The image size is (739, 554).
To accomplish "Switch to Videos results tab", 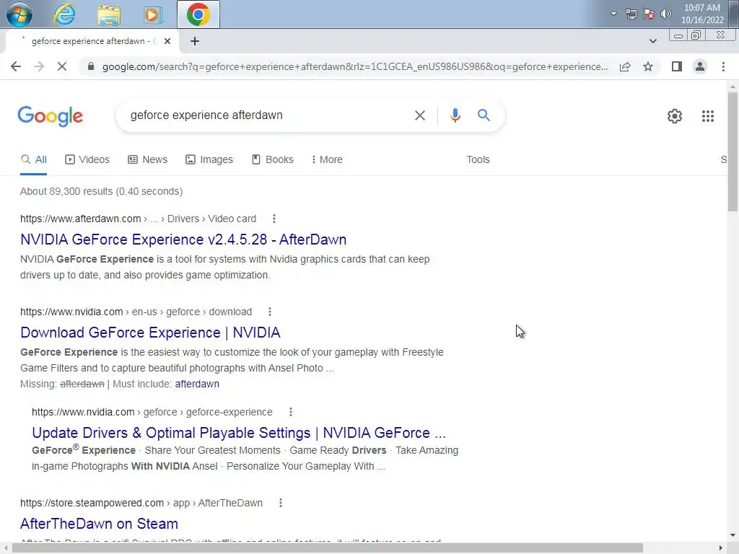I will point(87,159).
